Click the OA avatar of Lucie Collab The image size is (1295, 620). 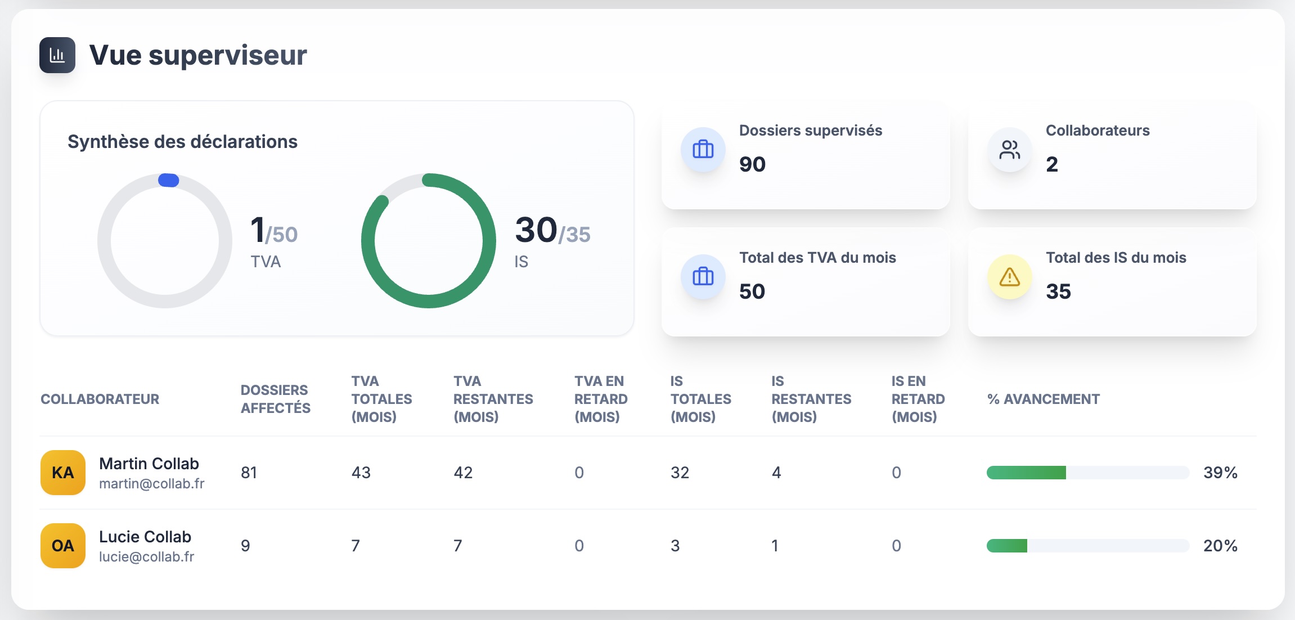pos(63,546)
